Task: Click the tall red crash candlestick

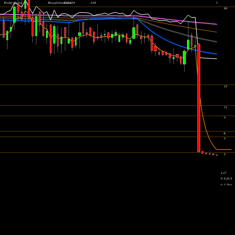Action: pos(199,98)
